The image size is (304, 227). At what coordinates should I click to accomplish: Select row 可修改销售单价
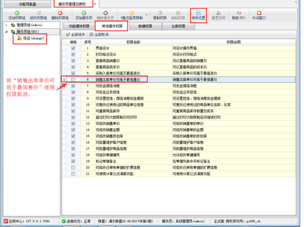[x=179, y=124]
